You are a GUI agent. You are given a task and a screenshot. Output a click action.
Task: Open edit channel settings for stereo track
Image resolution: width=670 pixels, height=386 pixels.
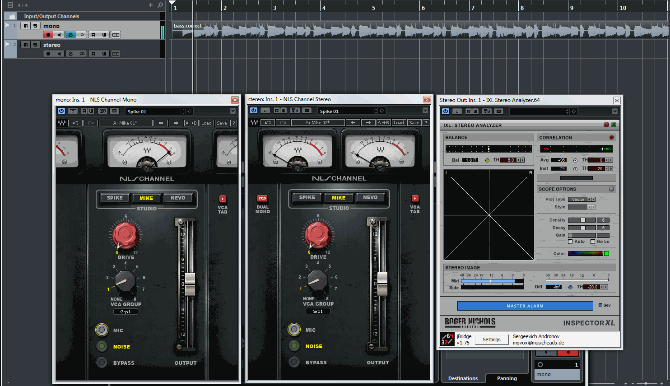(x=70, y=54)
